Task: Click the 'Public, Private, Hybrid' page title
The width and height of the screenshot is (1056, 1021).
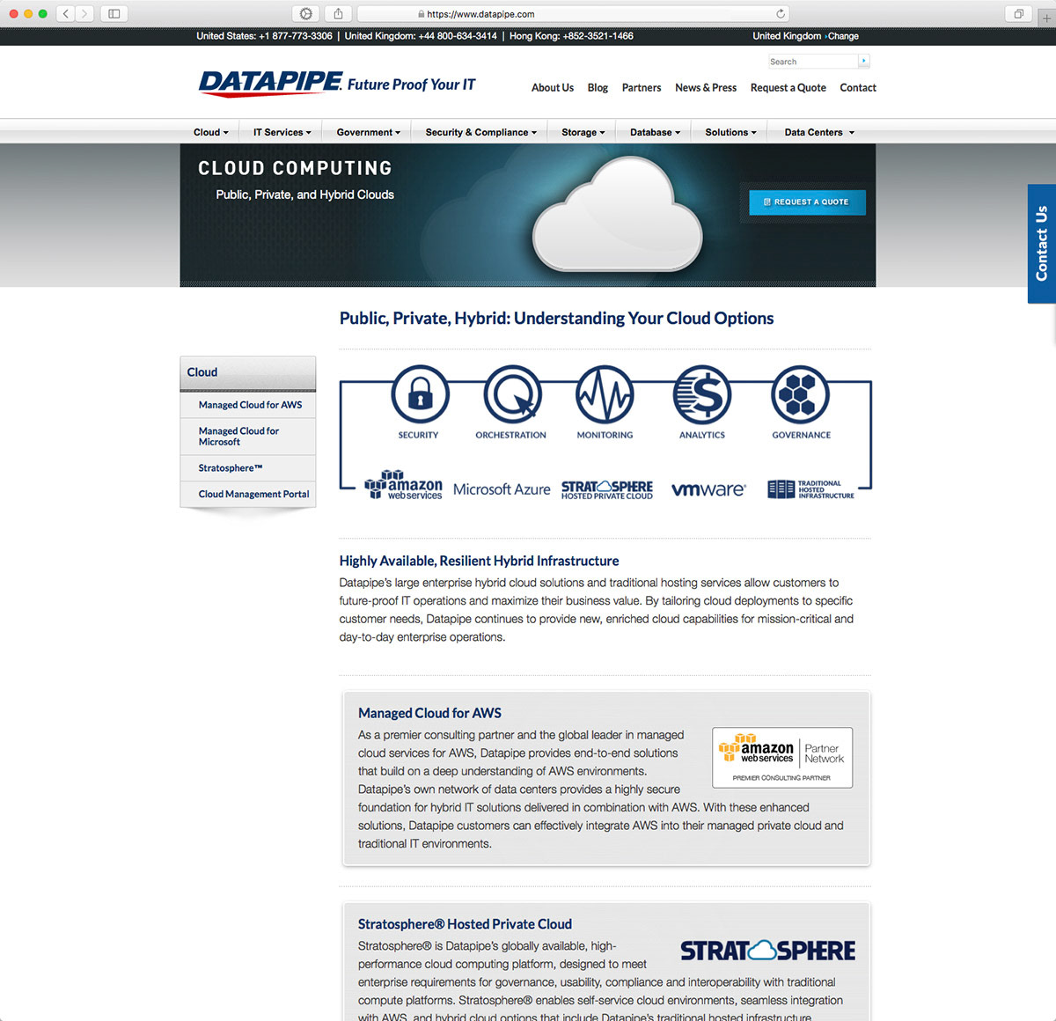Action: (x=557, y=319)
